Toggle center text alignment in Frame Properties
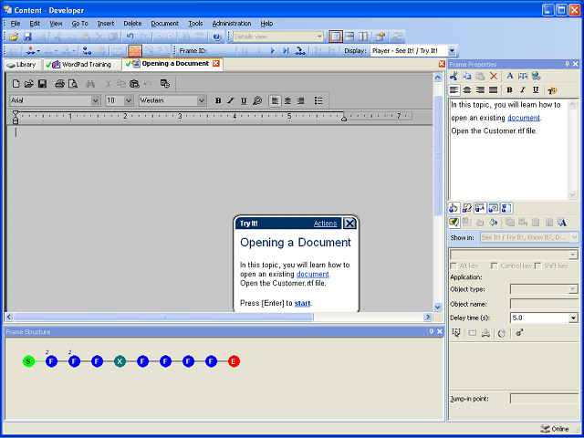584x438 pixels. (x=467, y=90)
